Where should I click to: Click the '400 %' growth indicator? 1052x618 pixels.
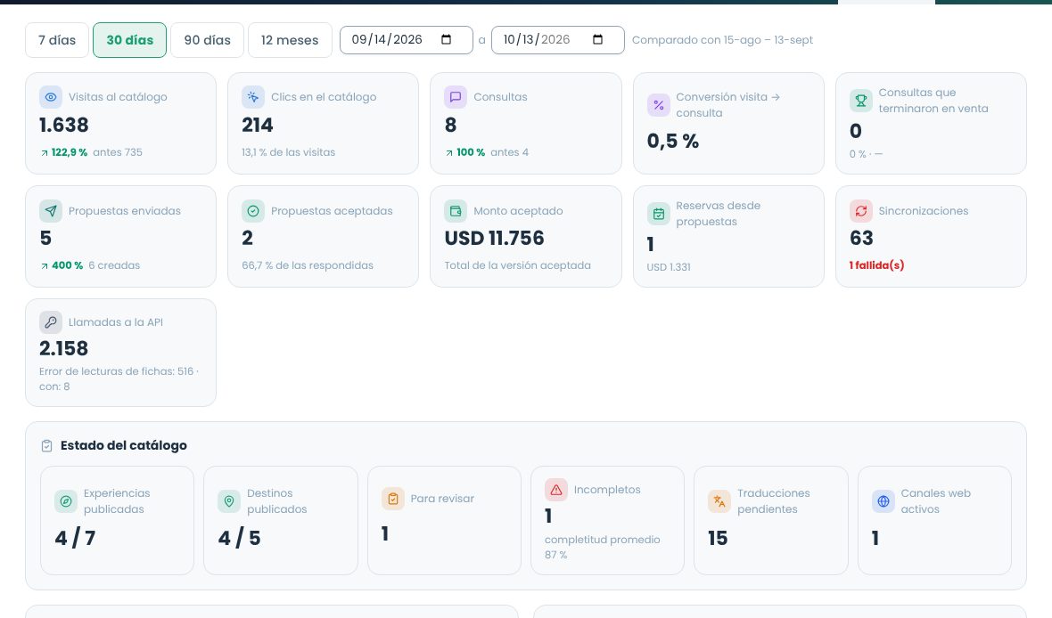pyautogui.click(x=62, y=265)
